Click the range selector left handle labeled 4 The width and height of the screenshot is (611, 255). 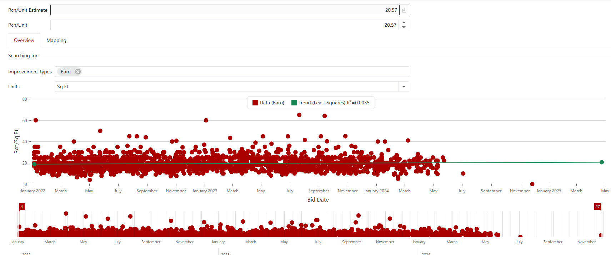point(22,207)
